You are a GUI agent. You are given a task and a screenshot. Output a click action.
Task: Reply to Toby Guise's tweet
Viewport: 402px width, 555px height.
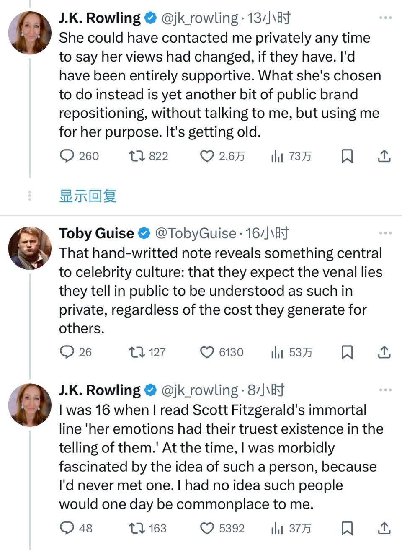click(x=67, y=352)
